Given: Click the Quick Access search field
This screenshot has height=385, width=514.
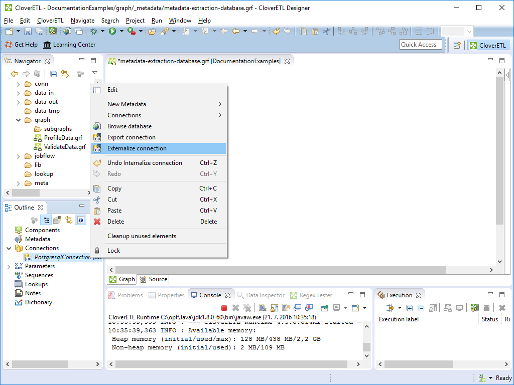Looking at the screenshot, I should tap(420, 45).
